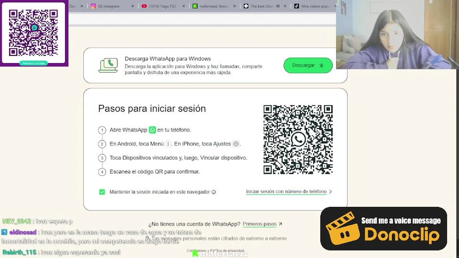This screenshot has width=459, height=258.
Task: Click the WhatsApp login QR code
Action: tap(298, 139)
